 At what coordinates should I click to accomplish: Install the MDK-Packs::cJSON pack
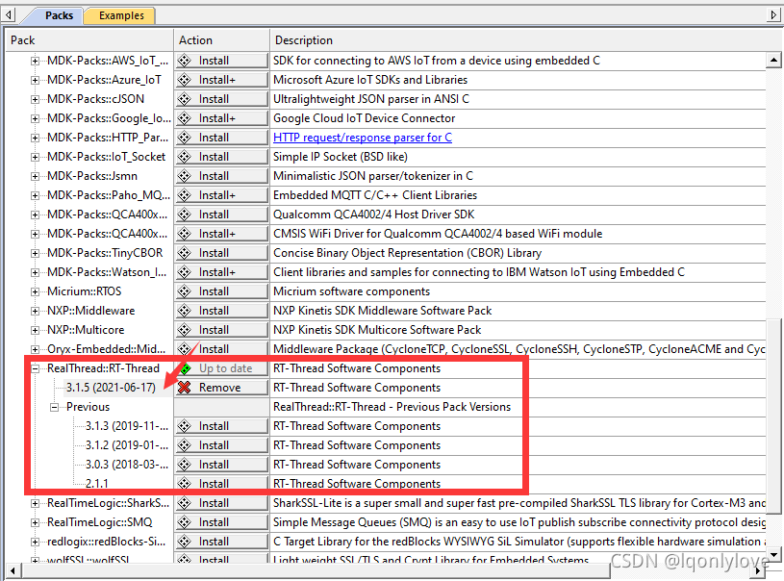pyautogui.click(x=221, y=99)
